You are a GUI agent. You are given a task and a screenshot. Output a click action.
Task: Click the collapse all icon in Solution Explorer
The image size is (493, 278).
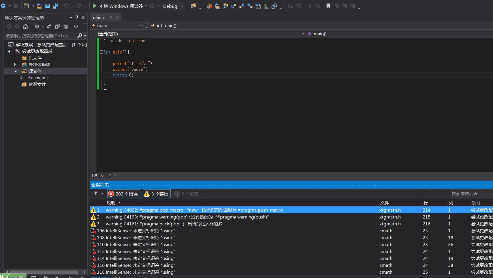tap(57, 26)
